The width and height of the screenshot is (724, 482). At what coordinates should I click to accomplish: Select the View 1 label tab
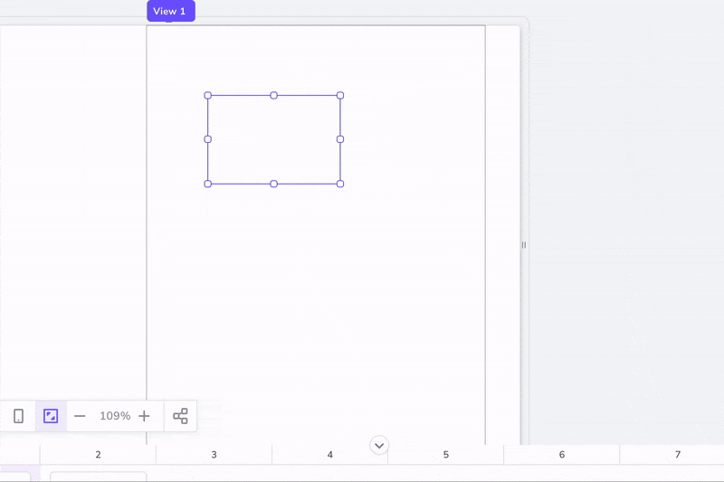pos(170,12)
